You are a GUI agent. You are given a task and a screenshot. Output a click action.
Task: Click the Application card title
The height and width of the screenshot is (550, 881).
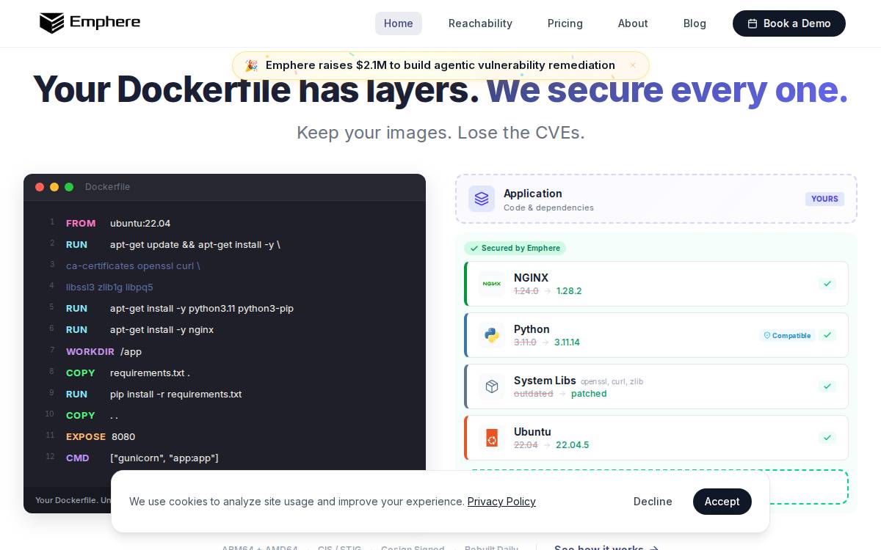pyautogui.click(x=533, y=194)
